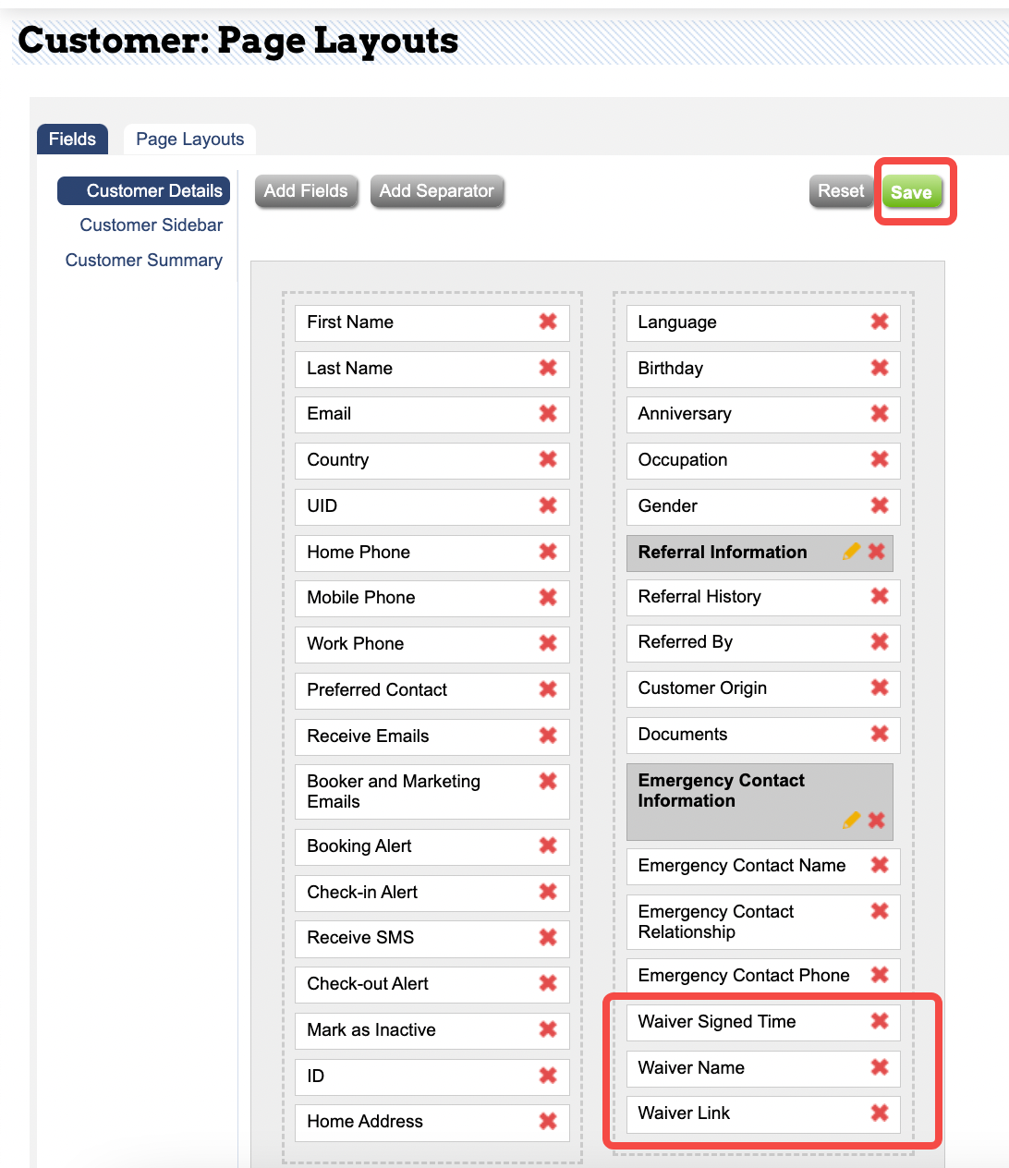
Task: Click the Add Fields button
Action: pyautogui.click(x=306, y=191)
